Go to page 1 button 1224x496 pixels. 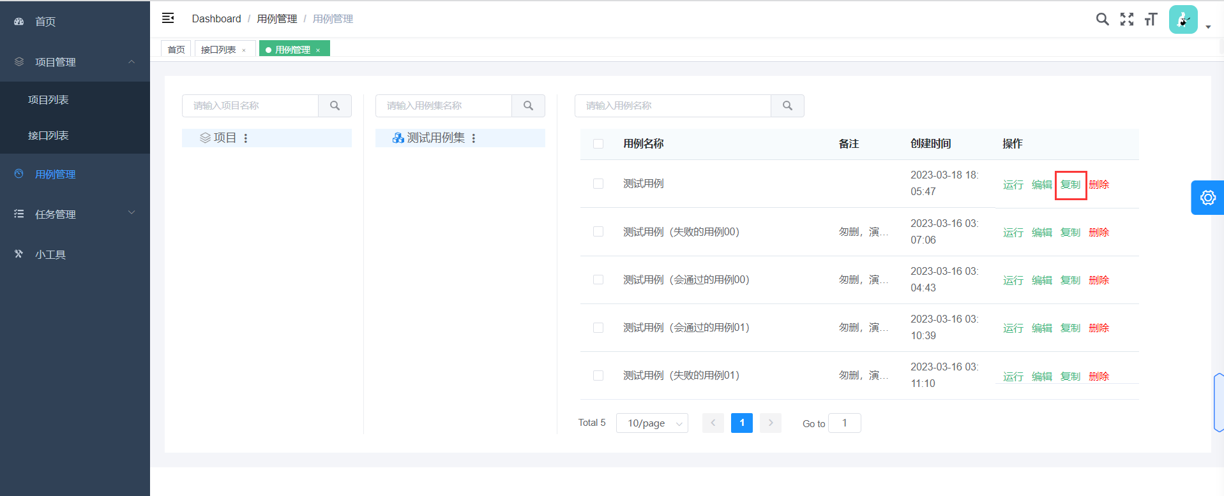742,423
